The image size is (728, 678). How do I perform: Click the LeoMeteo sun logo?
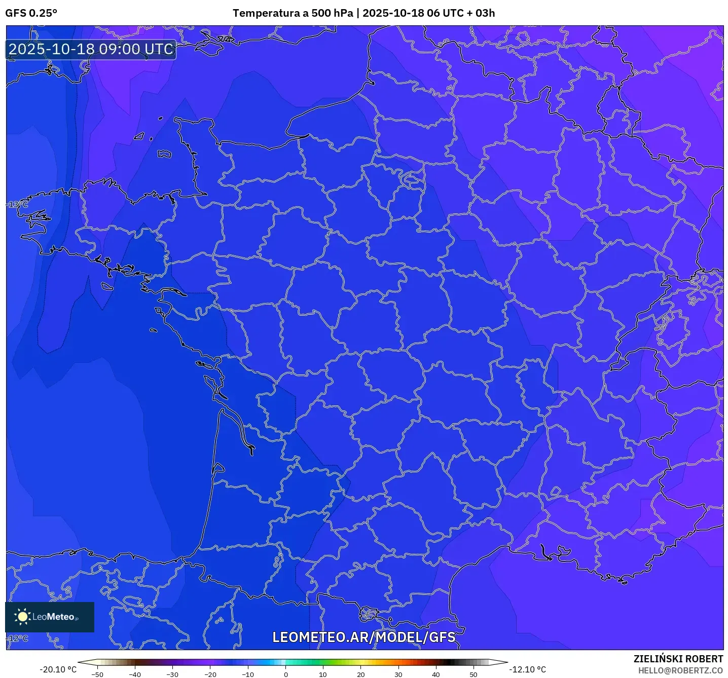22,617
